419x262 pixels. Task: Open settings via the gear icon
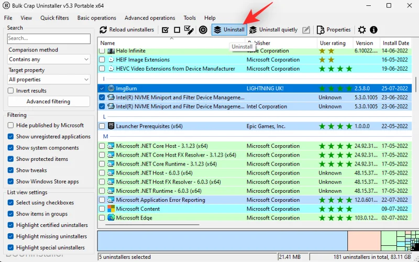point(362,30)
